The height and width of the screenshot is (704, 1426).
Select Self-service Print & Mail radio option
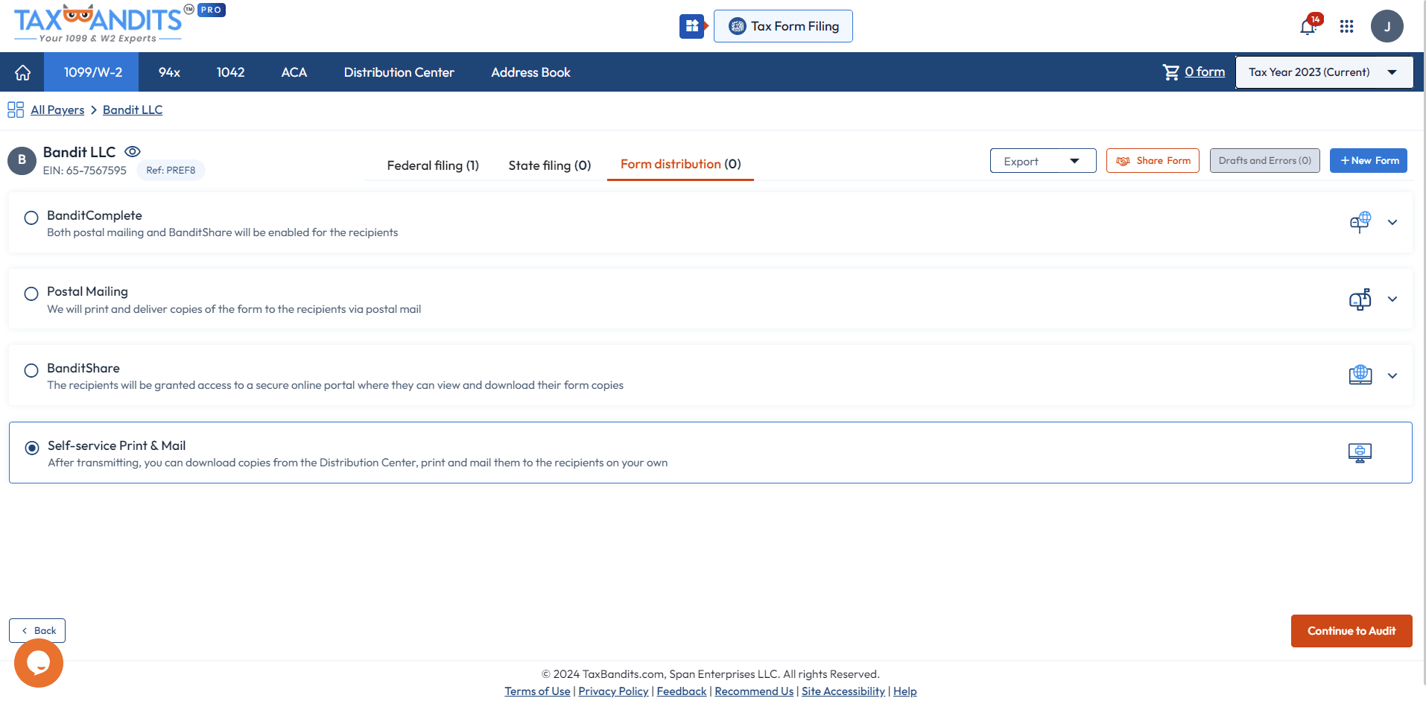(x=32, y=448)
